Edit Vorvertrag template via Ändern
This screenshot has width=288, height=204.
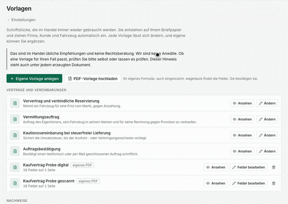coord(267,103)
